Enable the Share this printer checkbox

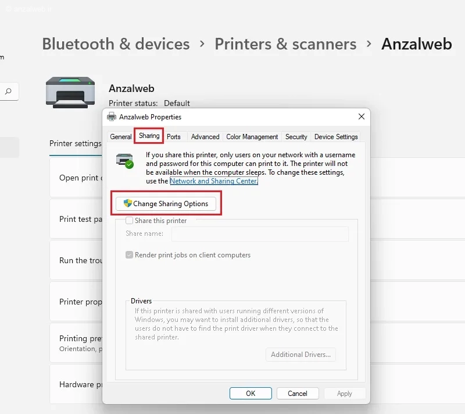[x=129, y=220]
